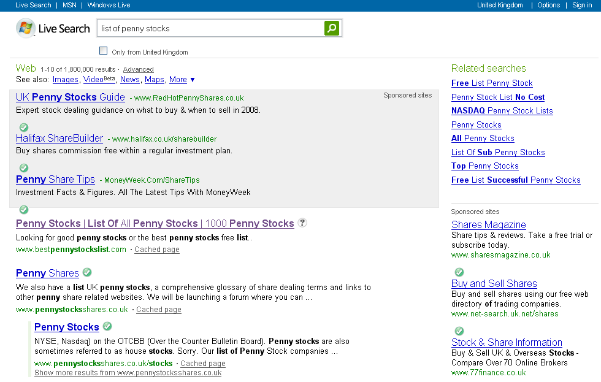
Task: Open Windows Live in the top bar
Action: pos(109,5)
